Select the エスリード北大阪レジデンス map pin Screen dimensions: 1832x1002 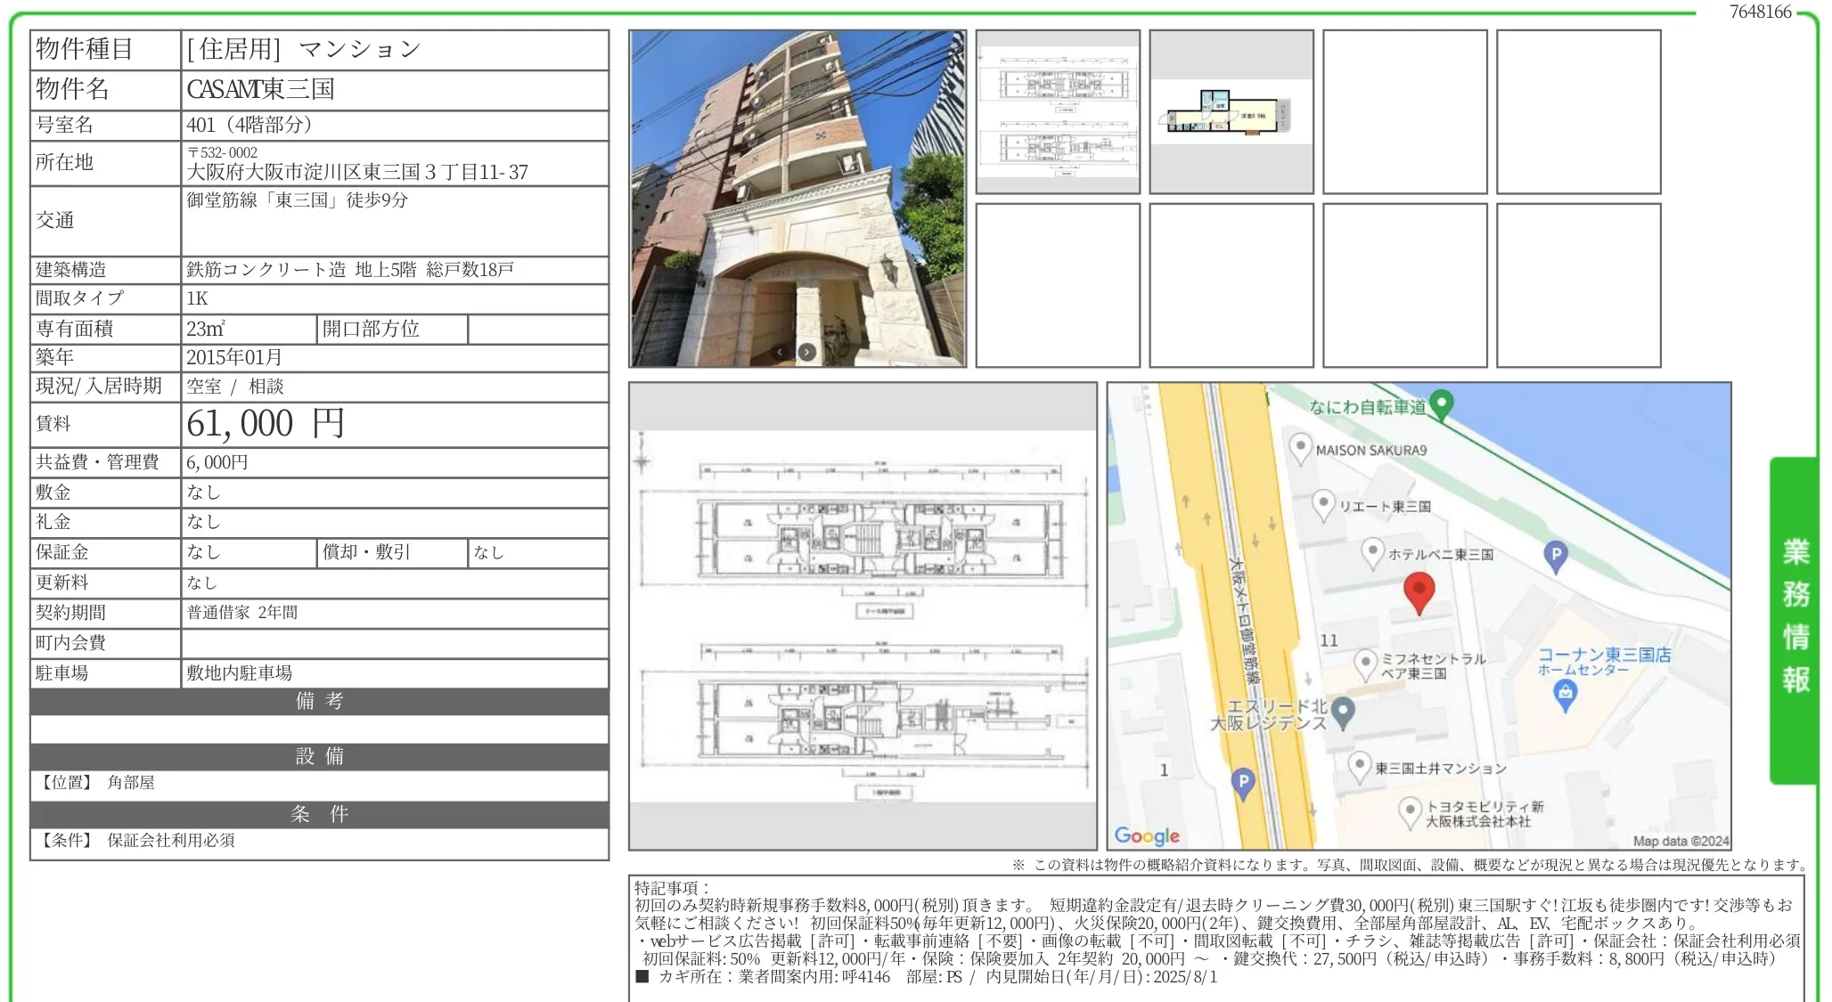click(1343, 713)
